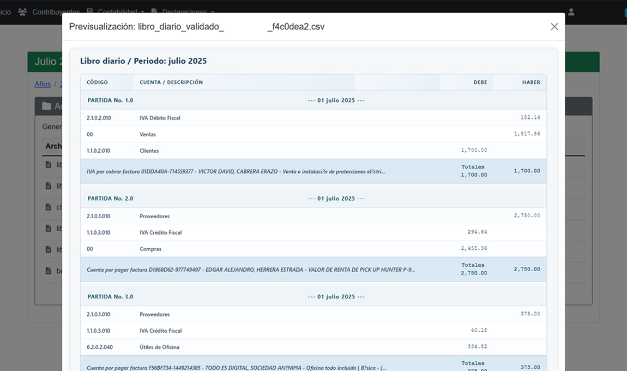
Task: Click the user profile icon in top bar
Action: click(571, 11)
